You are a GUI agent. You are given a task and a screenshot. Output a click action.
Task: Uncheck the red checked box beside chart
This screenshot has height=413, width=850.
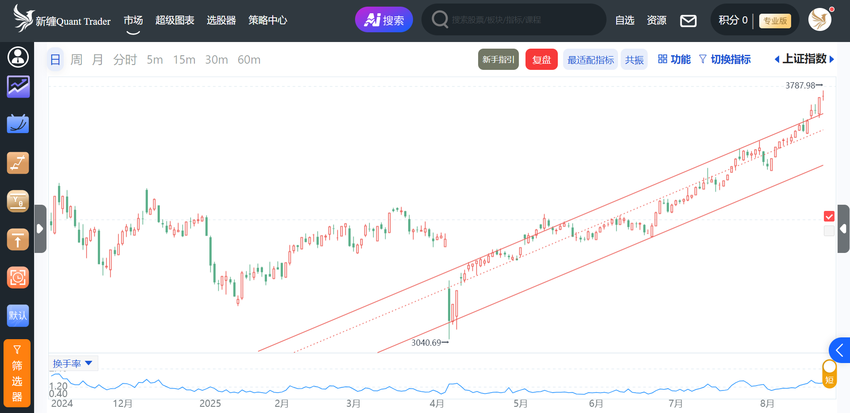[x=829, y=216]
